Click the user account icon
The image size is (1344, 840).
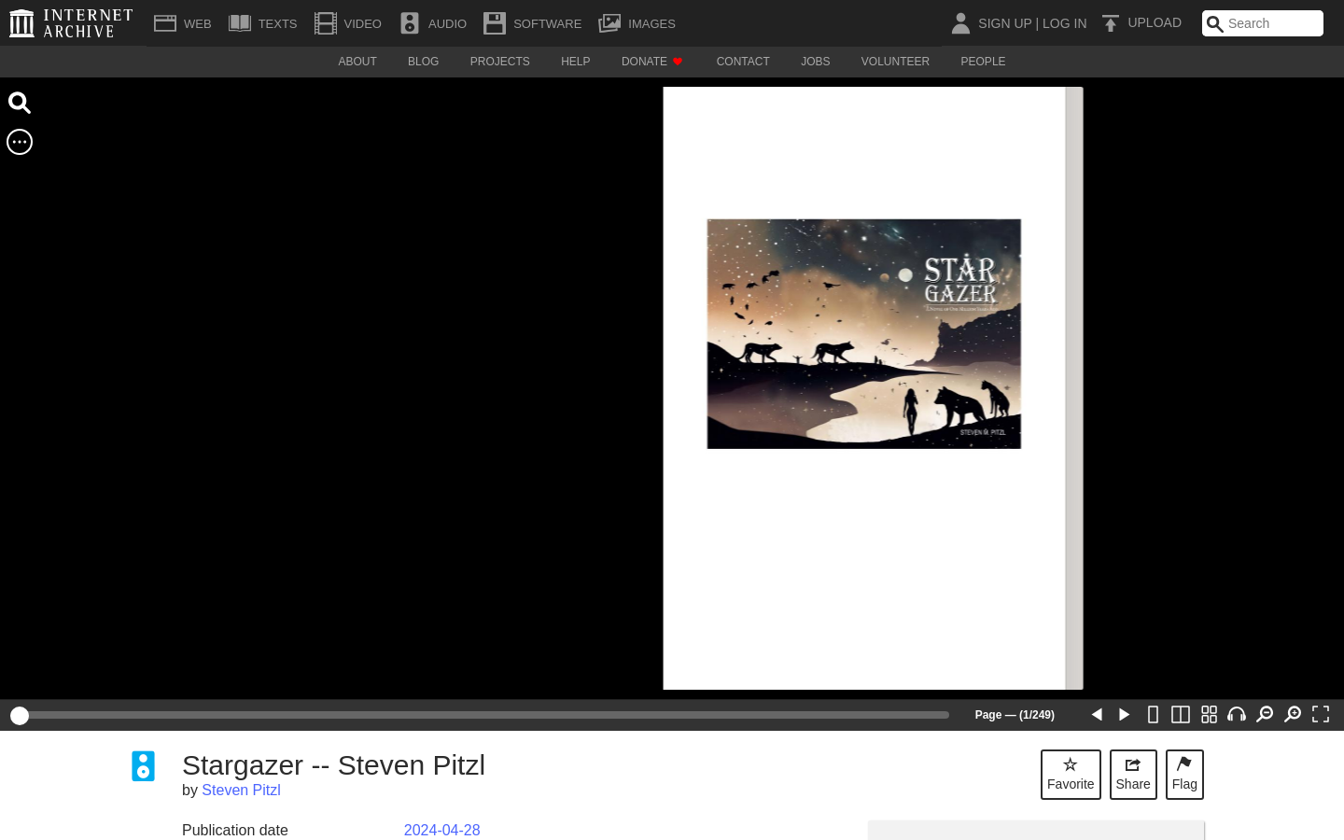tap(960, 23)
